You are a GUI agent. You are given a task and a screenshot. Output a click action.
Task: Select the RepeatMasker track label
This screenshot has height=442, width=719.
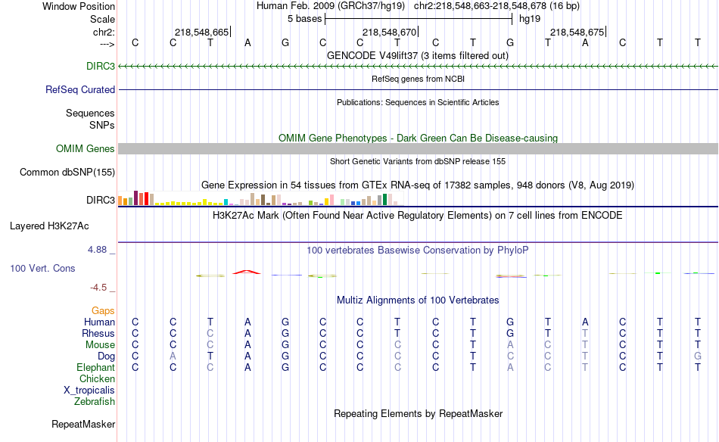(x=83, y=424)
